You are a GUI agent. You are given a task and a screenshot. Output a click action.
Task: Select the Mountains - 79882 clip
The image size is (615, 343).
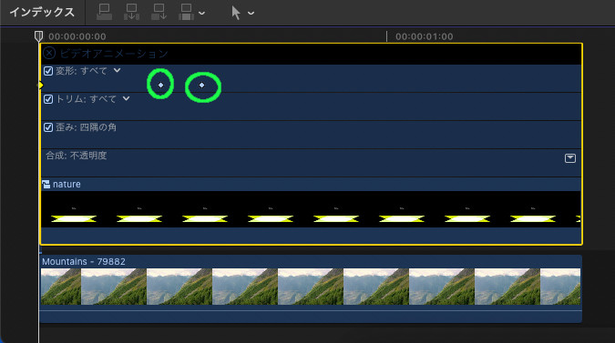311,289
